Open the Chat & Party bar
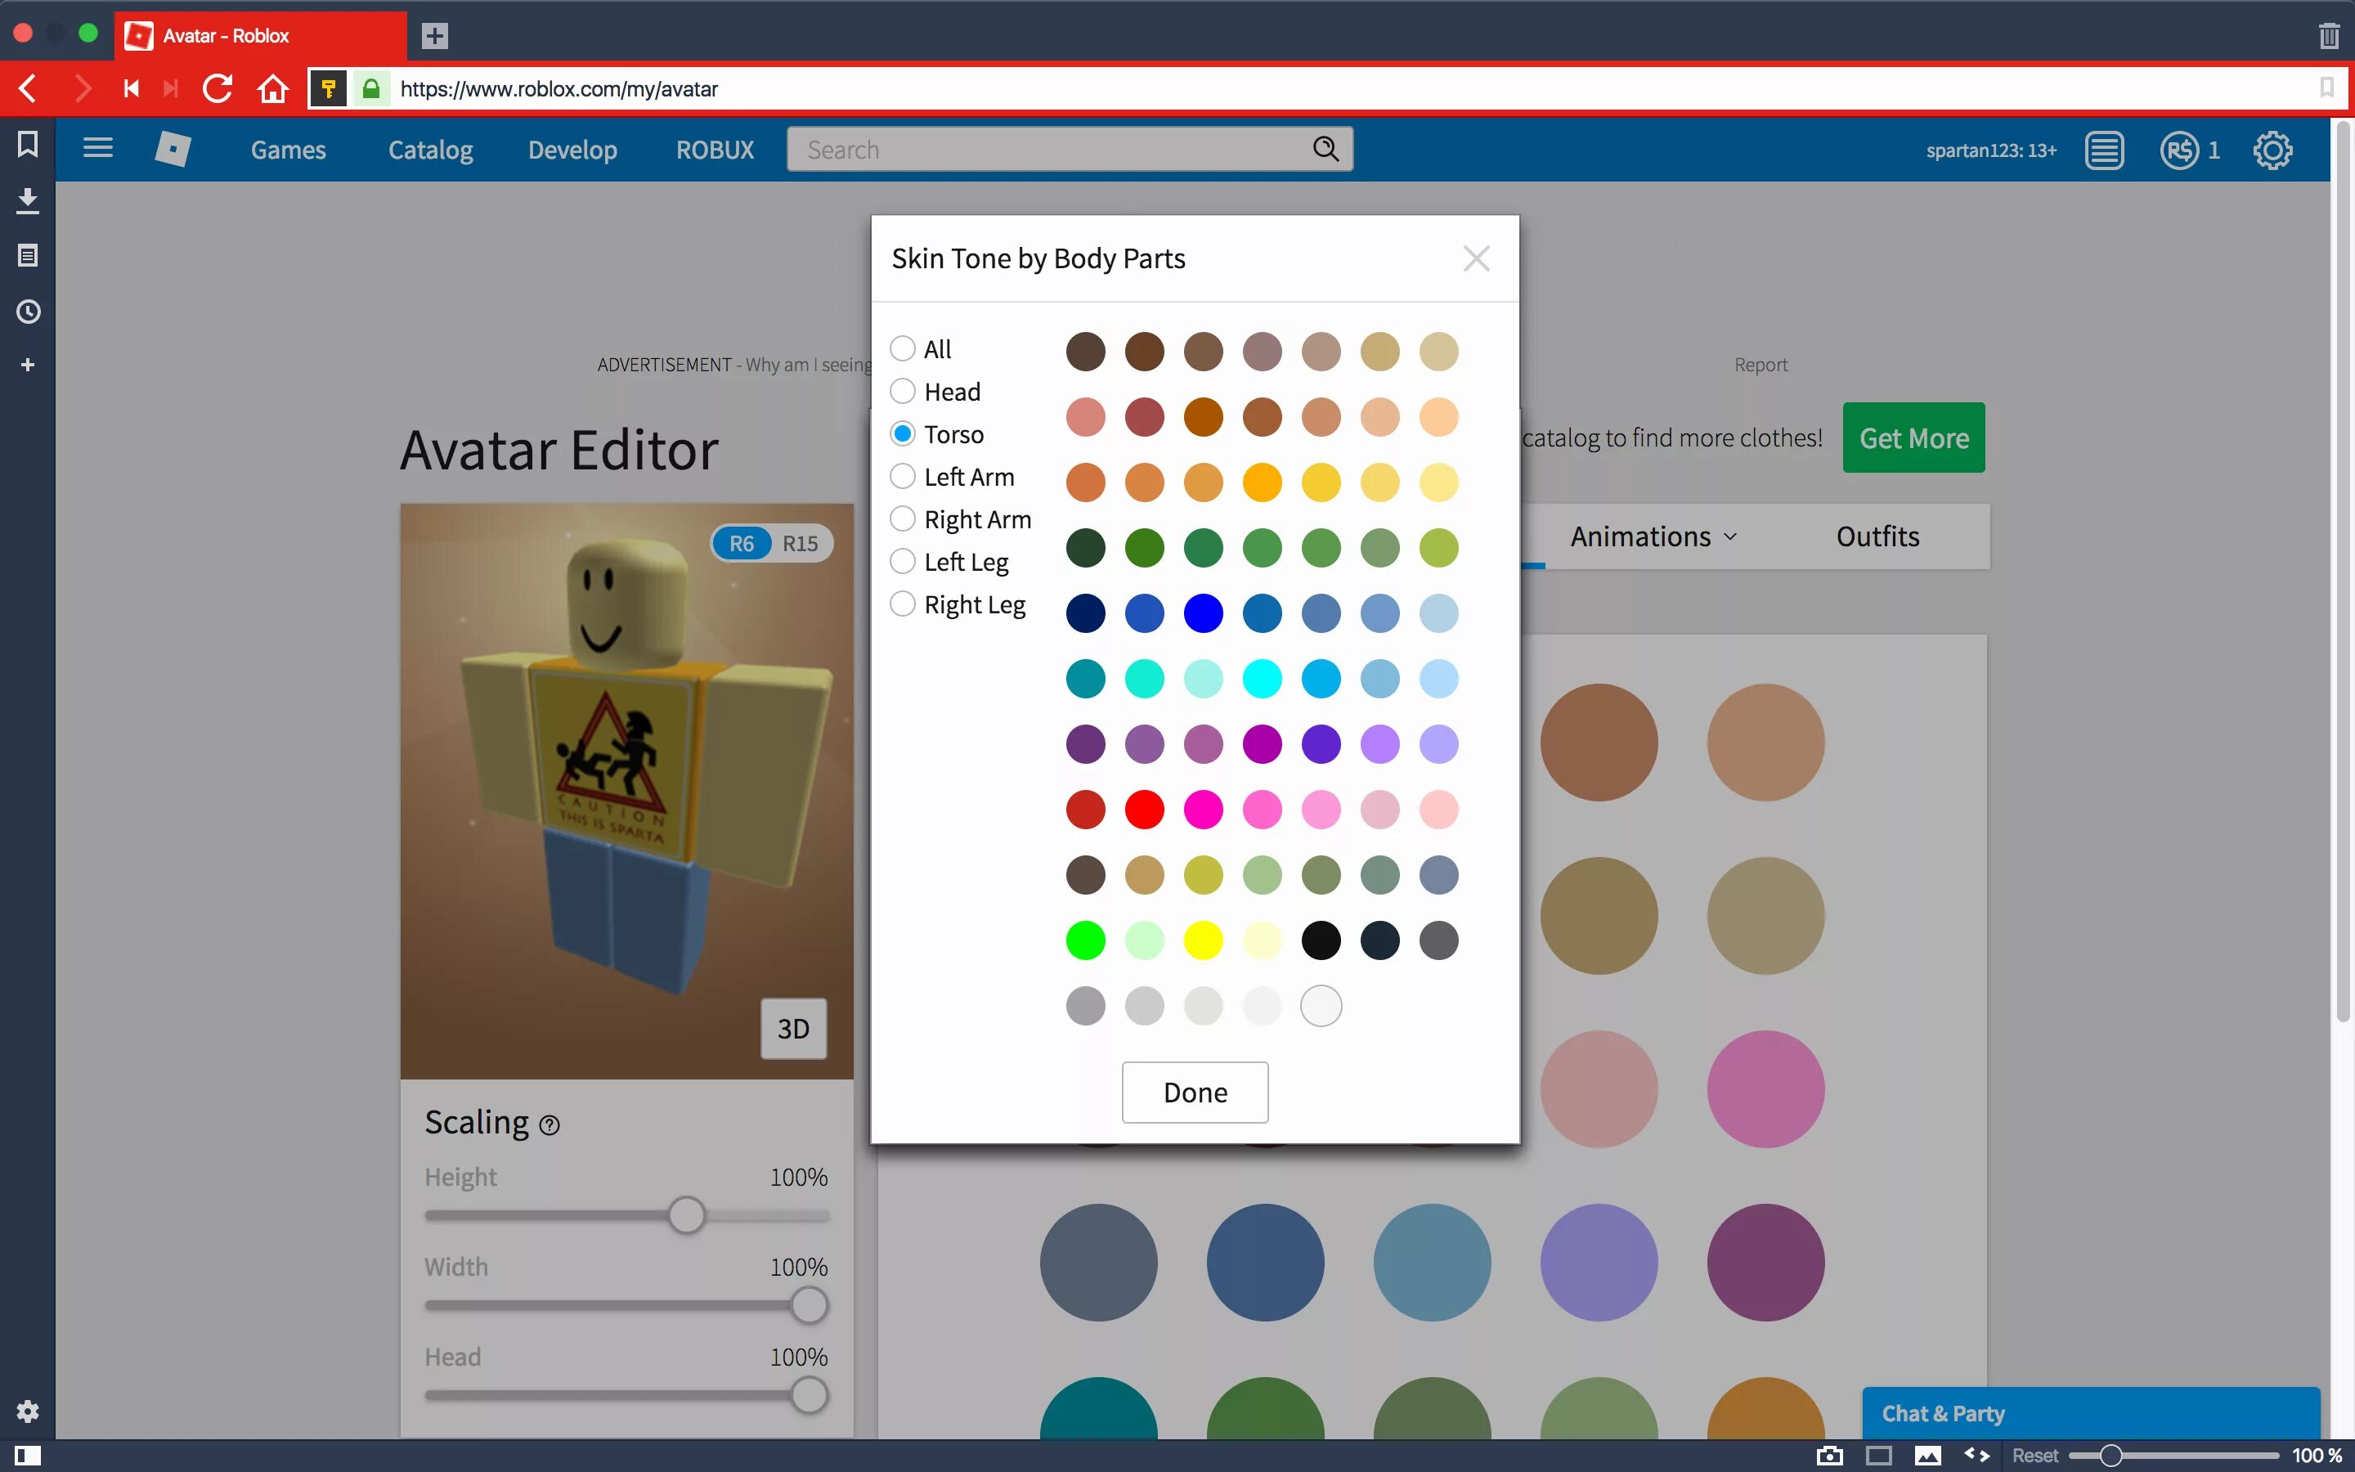This screenshot has height=1472, width=2355. [x=2090, y=1414]
